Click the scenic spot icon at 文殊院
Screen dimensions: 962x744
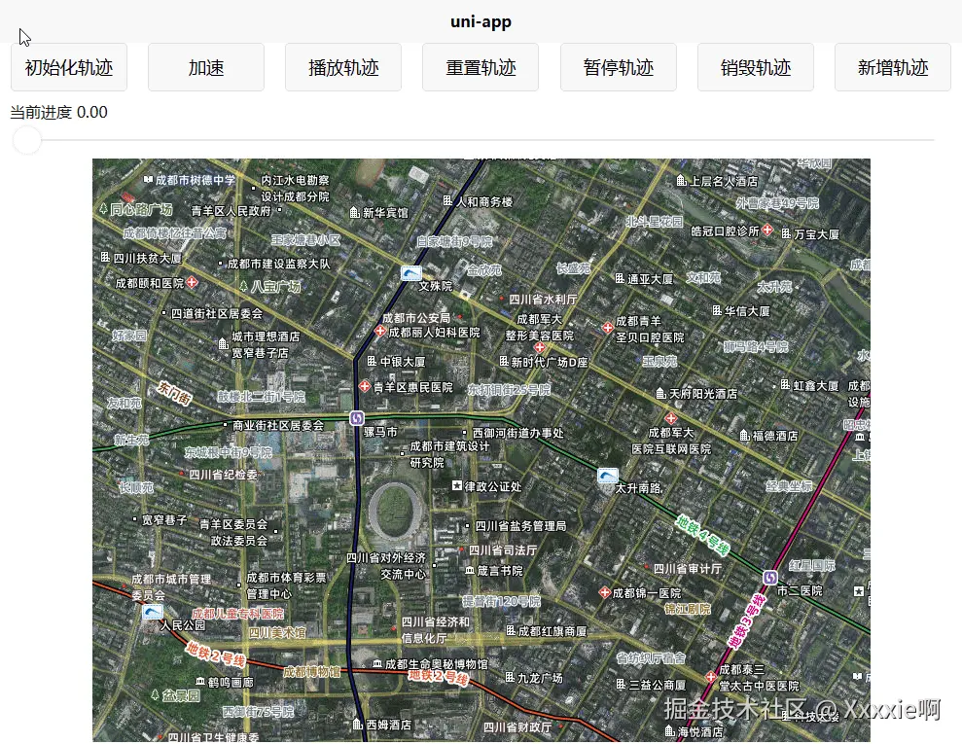411,272
